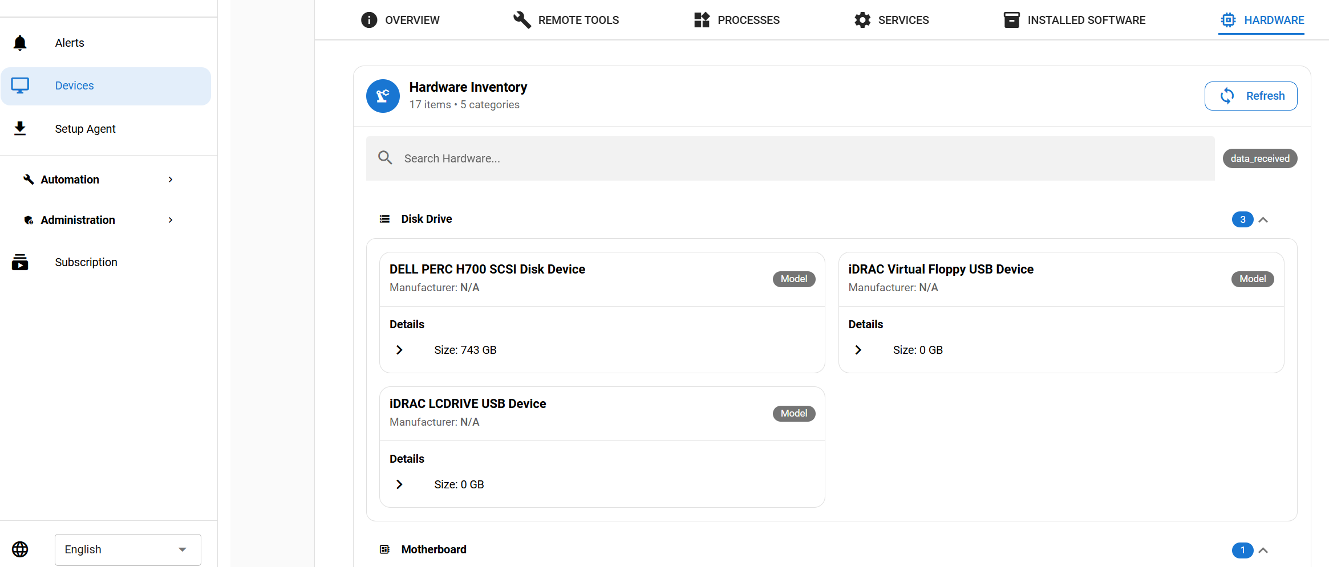
Task: Switch to the Installed Software tab
Action: (1073, 19)
